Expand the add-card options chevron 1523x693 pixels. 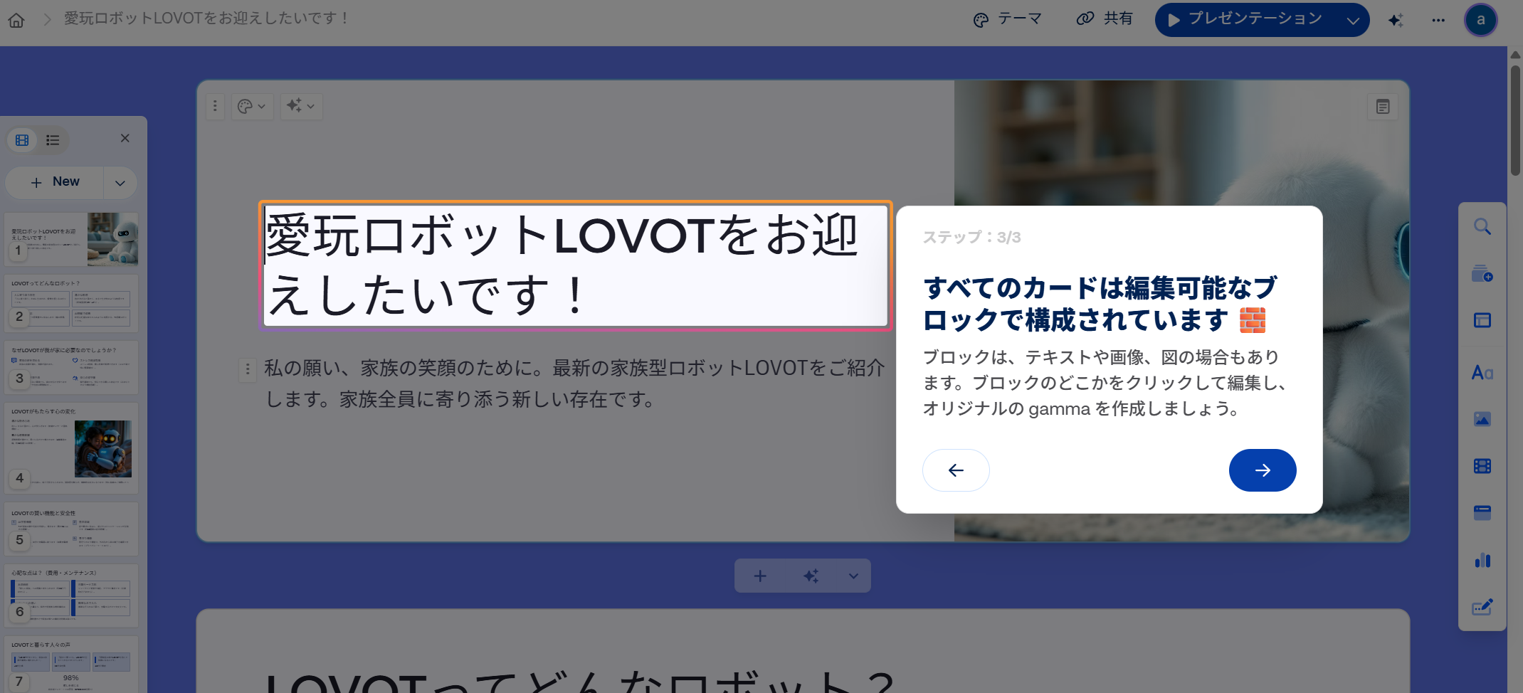pyautogui.click(x=853, y=576)
